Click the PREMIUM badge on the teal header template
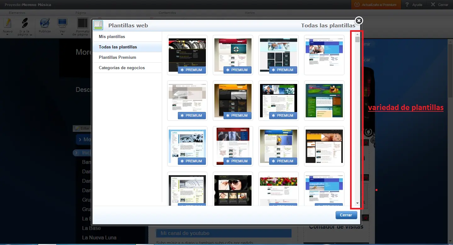Image resolution: width=453 pixels, height=245 pixels. click(x=283, y=70)
